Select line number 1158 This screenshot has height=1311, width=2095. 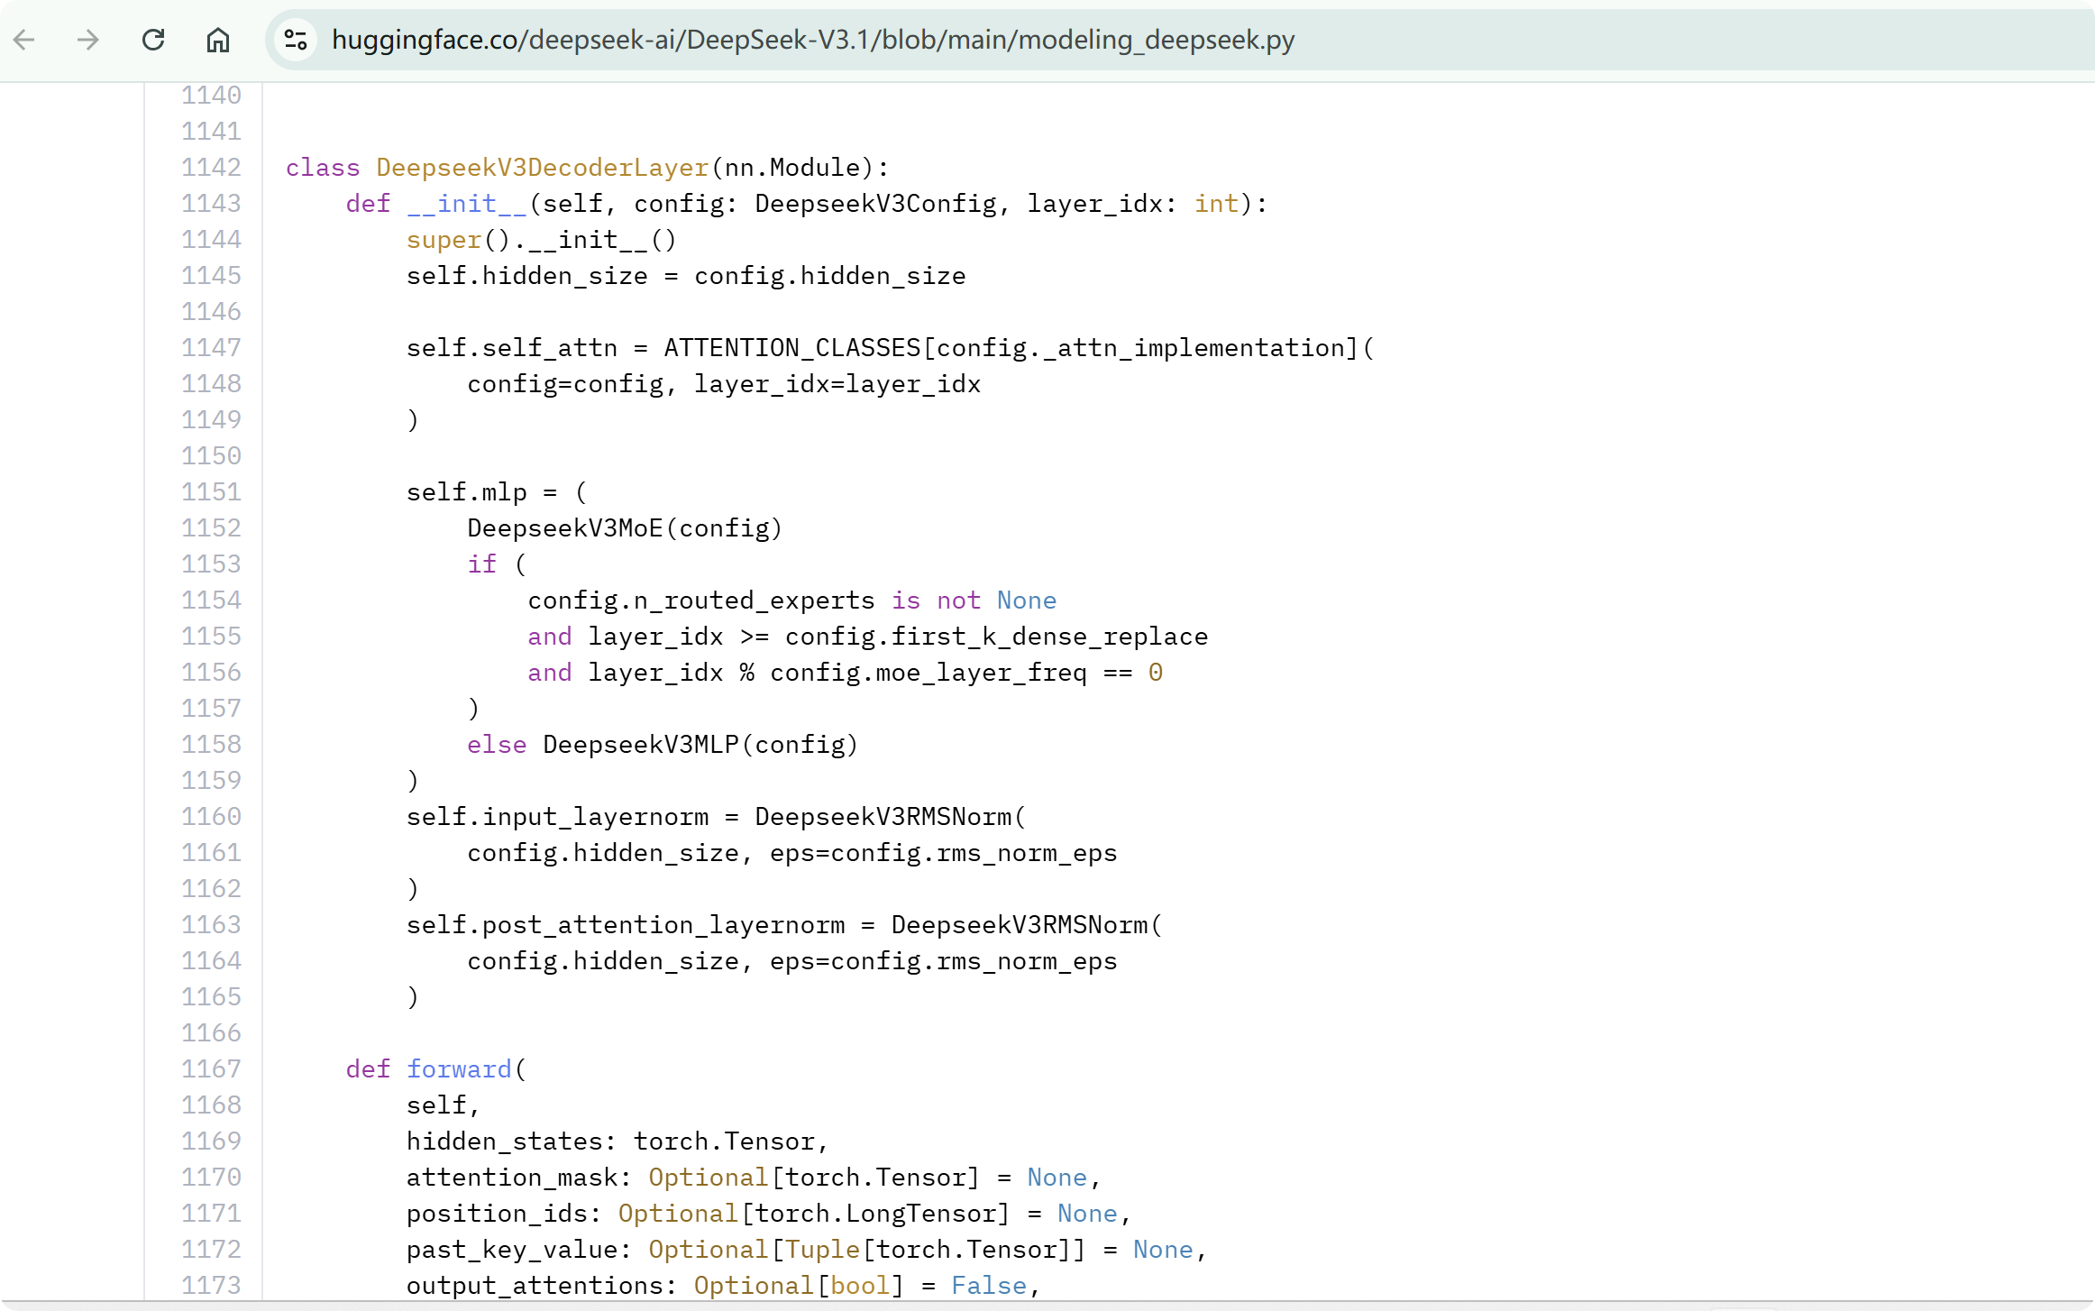(x=211, y=745)
